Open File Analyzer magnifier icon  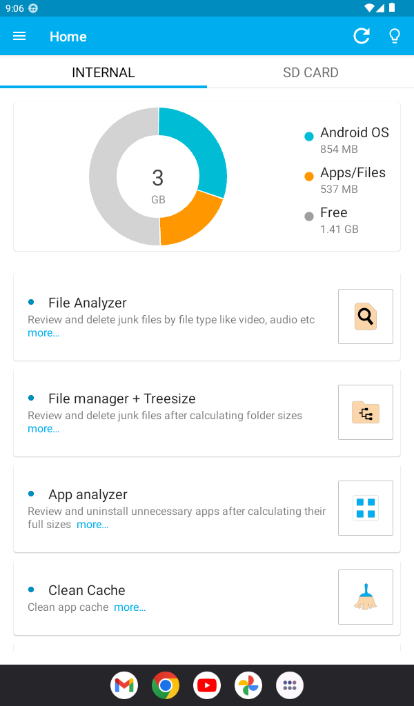[365, 316]
